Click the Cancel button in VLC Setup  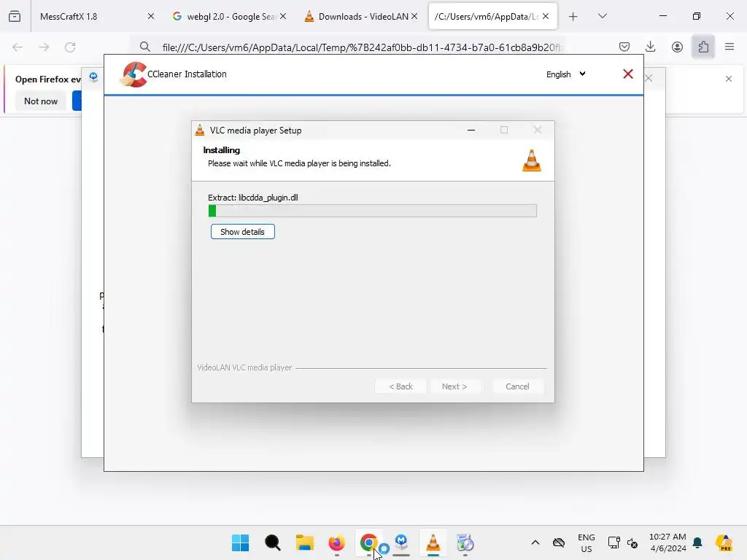click(x=517, y=386)
